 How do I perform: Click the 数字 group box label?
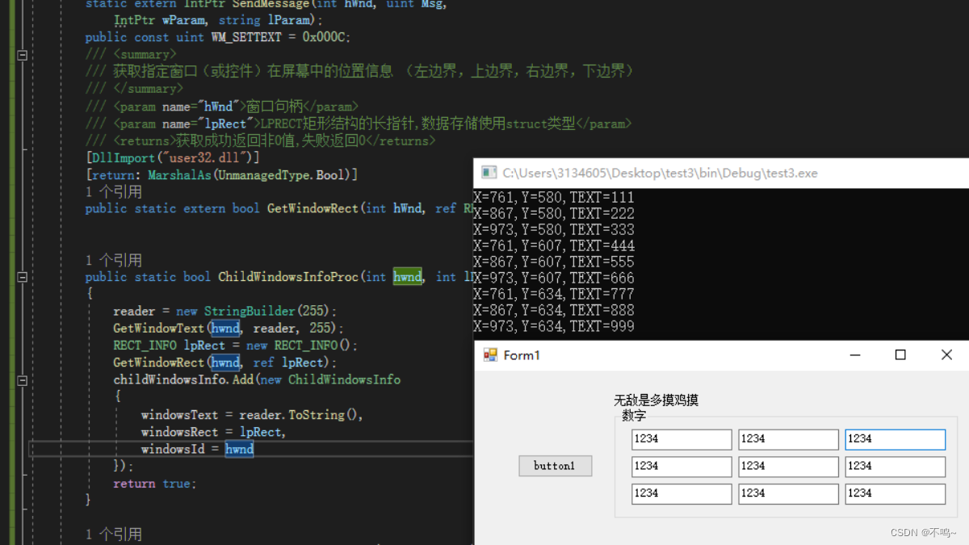[x=636, y=416]
